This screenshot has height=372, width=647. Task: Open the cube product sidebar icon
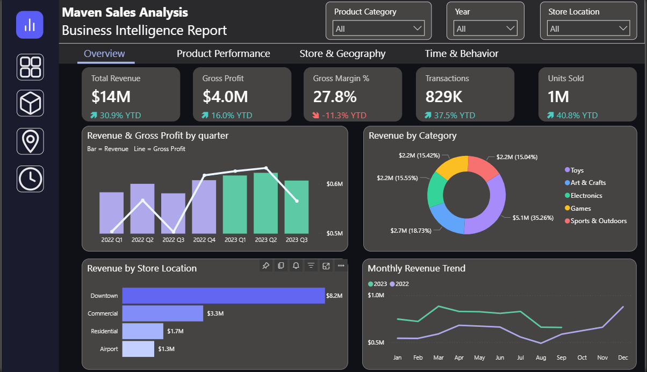(30, 103)
